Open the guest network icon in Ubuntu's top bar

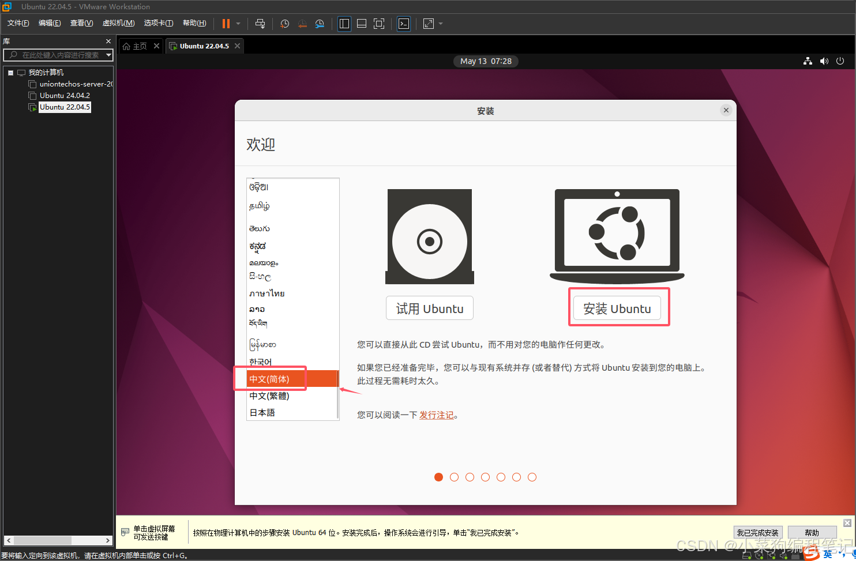[x=807, y=61]
